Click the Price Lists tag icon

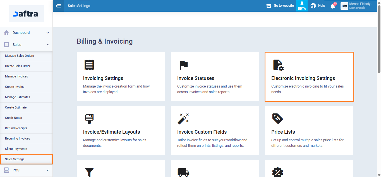(277, 119)
